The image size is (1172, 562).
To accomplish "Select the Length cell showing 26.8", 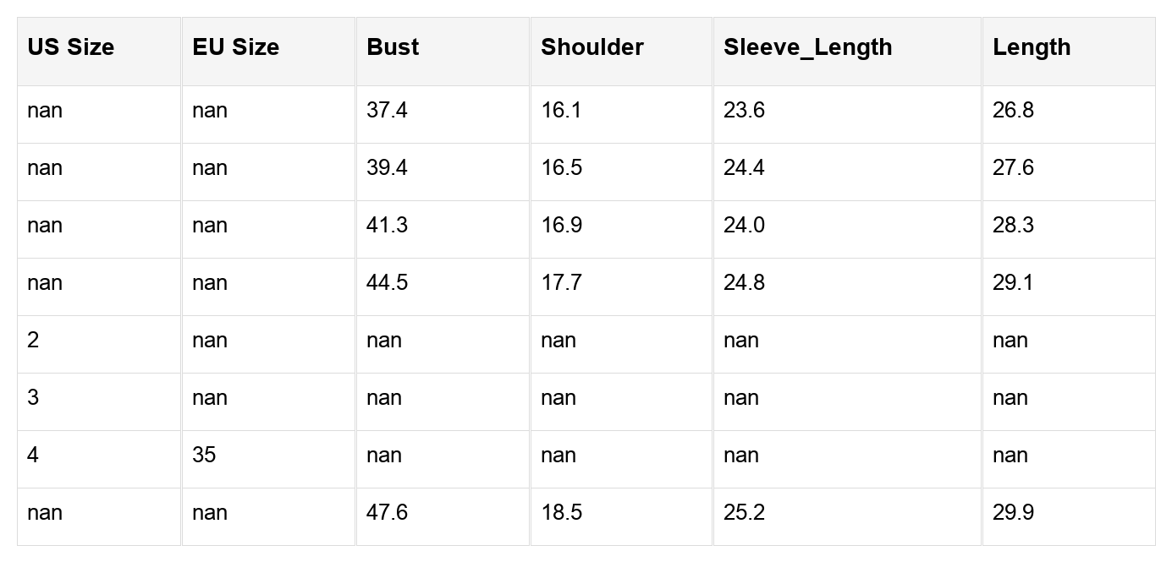I will (1013, 111).
